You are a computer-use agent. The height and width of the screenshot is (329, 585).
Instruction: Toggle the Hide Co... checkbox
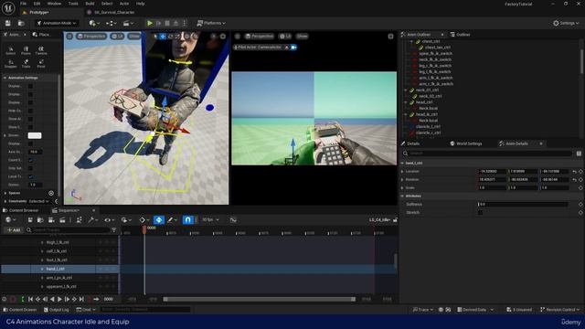(30, 111)
